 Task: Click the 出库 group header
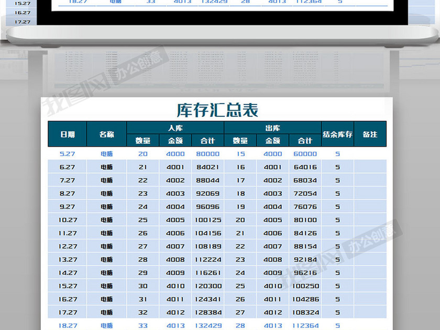[272, 128]
